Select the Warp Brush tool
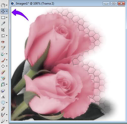The image size is (127, 124). pyautogui.click(x=3, y=115)
